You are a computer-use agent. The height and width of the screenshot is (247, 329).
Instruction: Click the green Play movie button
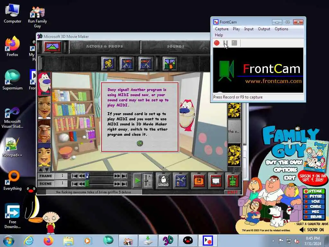[x=138, y=180]
